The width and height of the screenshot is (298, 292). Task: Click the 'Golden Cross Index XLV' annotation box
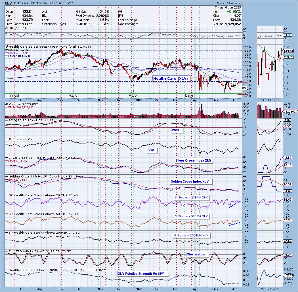191,182
